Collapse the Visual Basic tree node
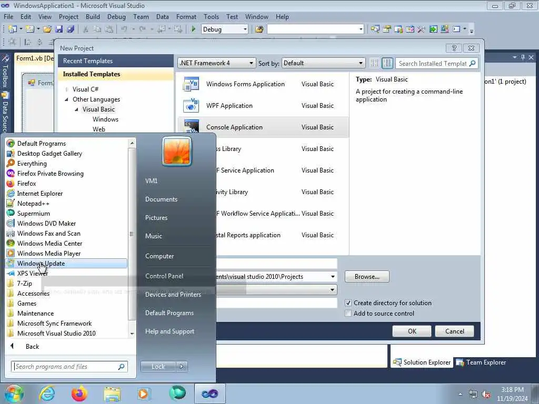The height and width of the screenshot is (404, 539). [76, 109]
